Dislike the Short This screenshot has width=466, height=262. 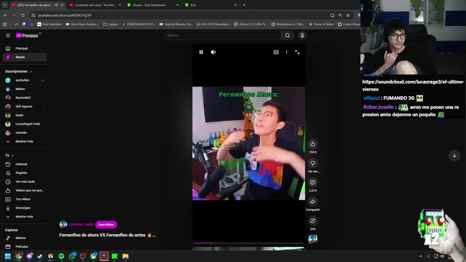click(x=313, y=163)
